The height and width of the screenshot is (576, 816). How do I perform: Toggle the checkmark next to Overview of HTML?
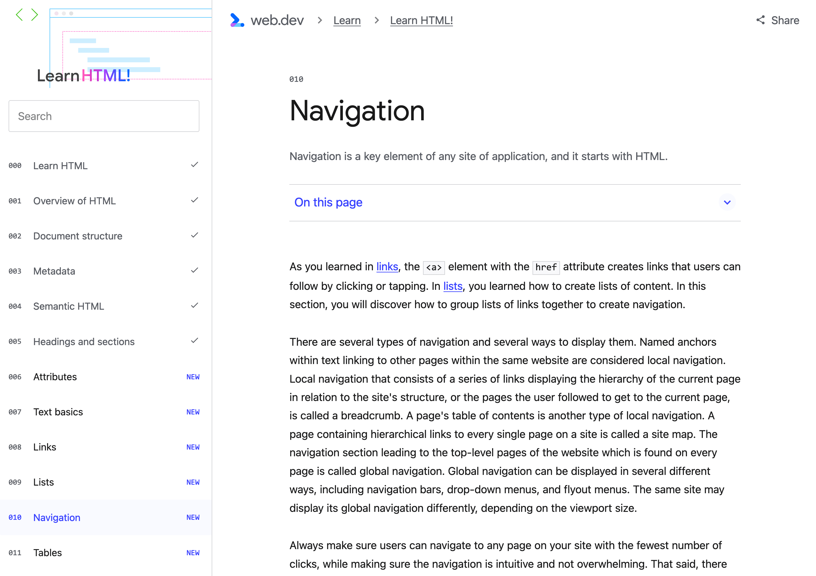[194, 200]
